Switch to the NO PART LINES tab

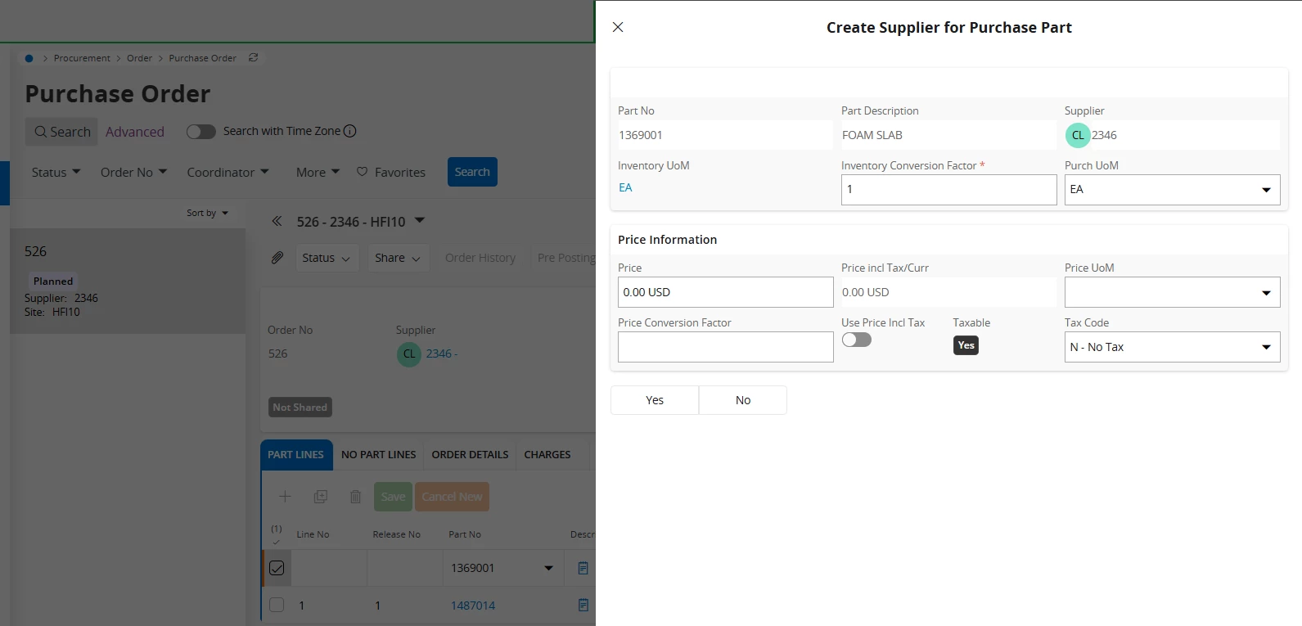click(x=378, y=455)
